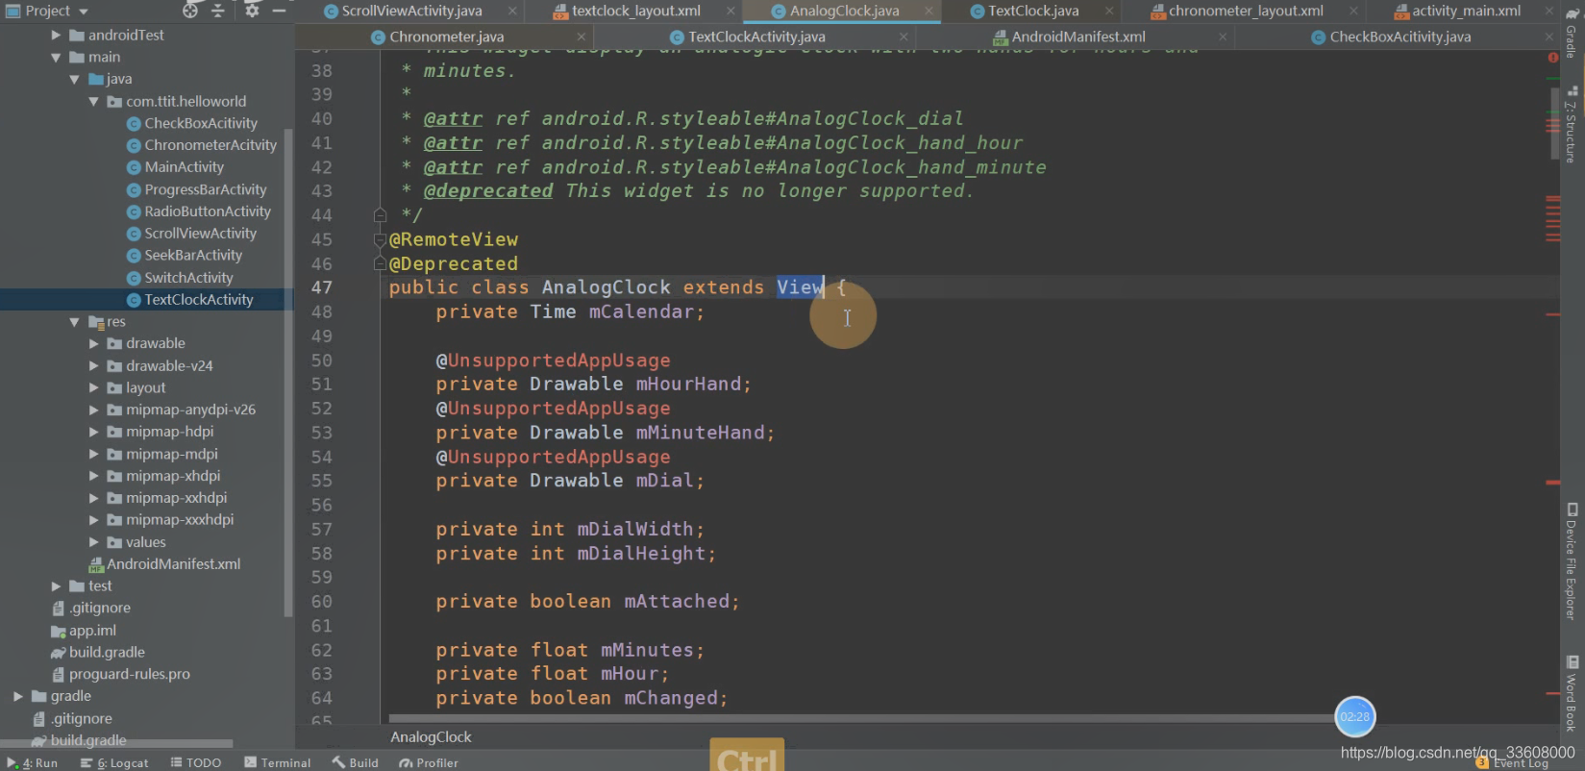The width and height of the screenshot is (1585, 771).
Task: Expand the values folder
Action: click(x=93, y=542)
